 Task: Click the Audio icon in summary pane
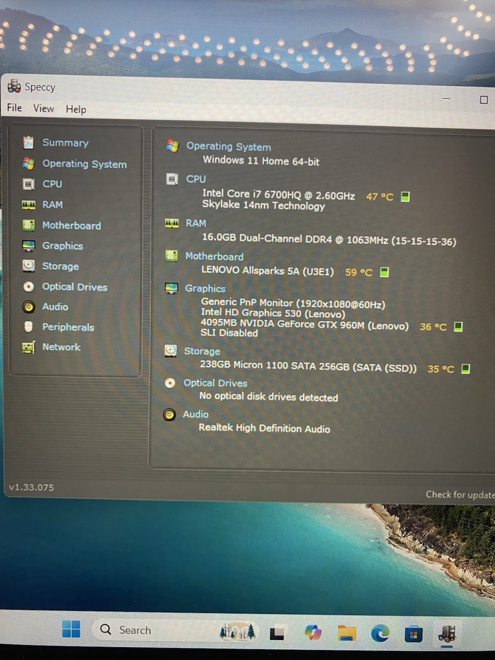[x=170, y=415]
